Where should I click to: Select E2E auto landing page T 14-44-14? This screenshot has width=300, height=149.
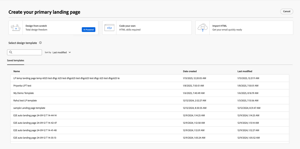pyautogui.click(x=150, y=115)
